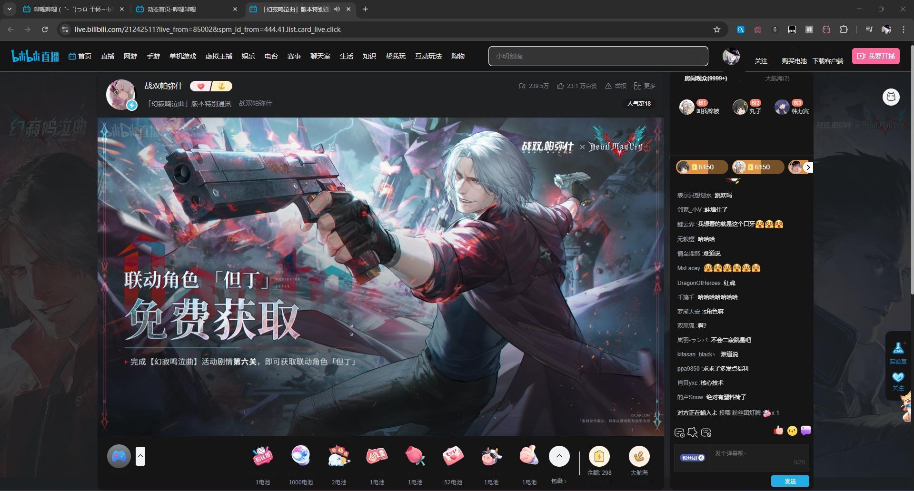The image size is (914, 491).
Task: Open rank 2 viewer 丸子
Action: 747,107
